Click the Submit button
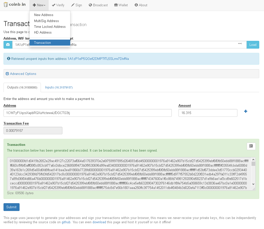The width and height of the screenshot is (264, 229). 12,207
